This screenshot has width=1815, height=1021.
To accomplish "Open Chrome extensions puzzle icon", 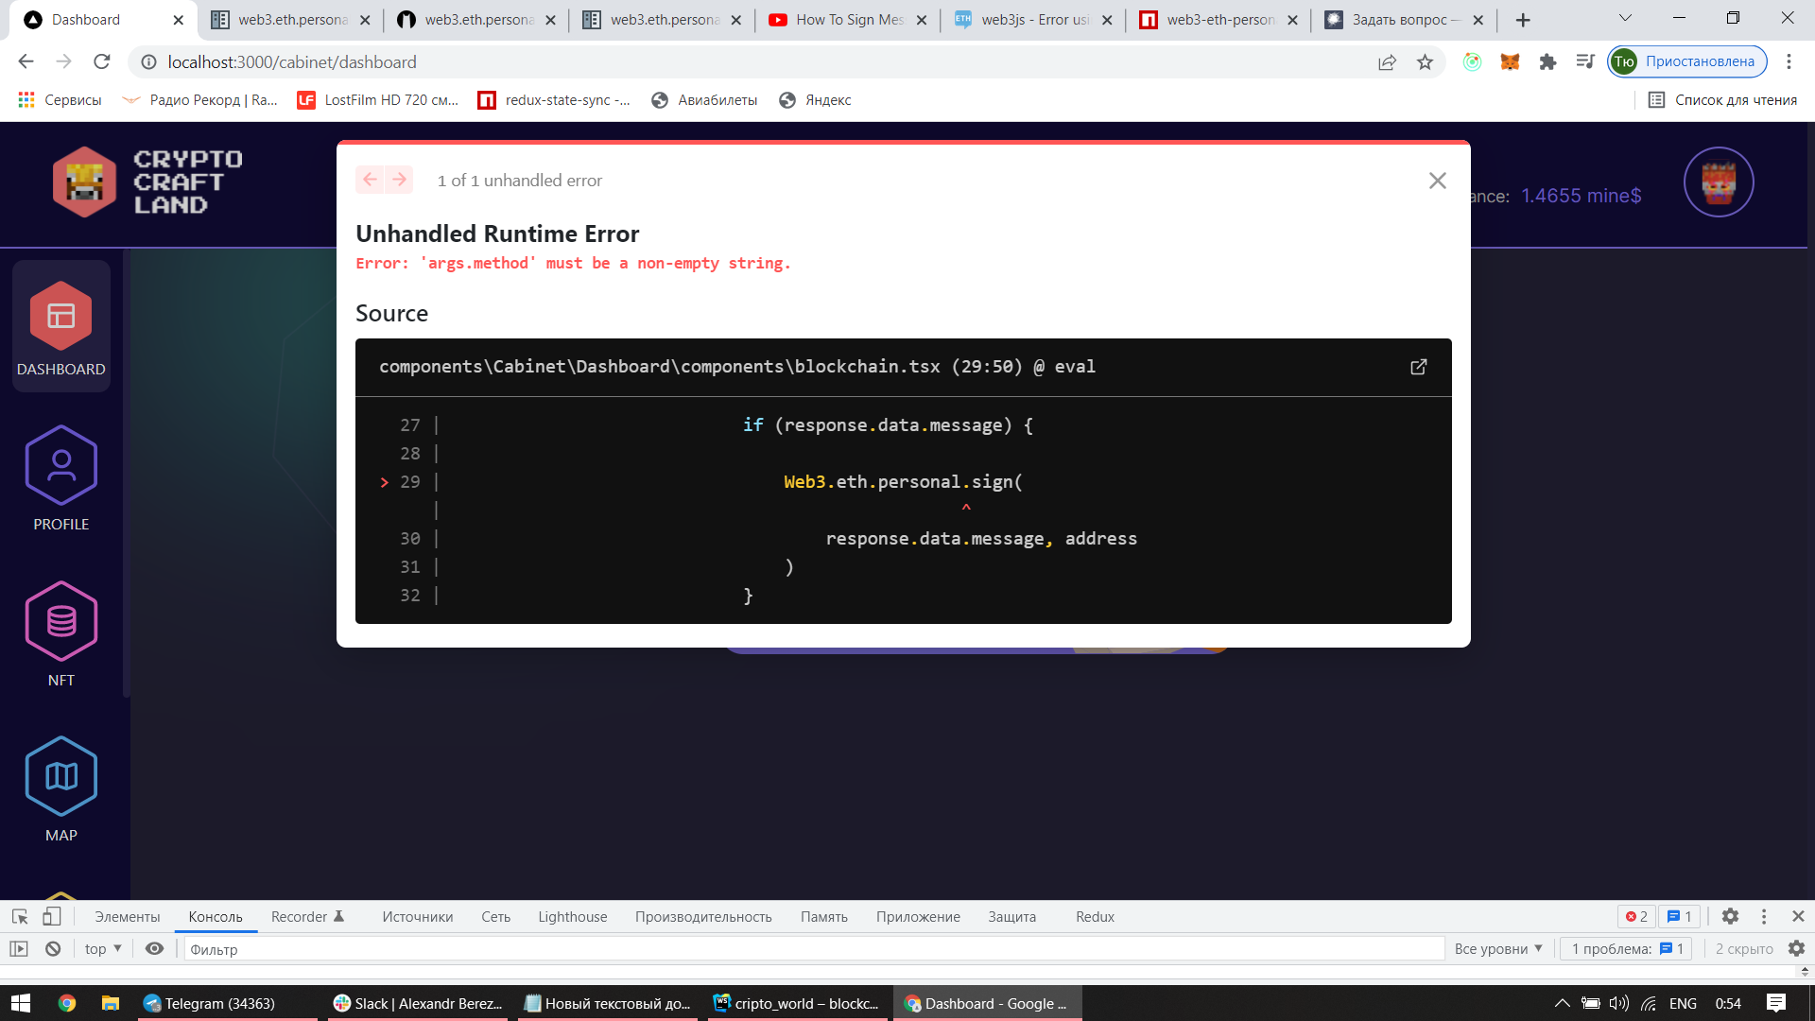I will [1547, 61].
